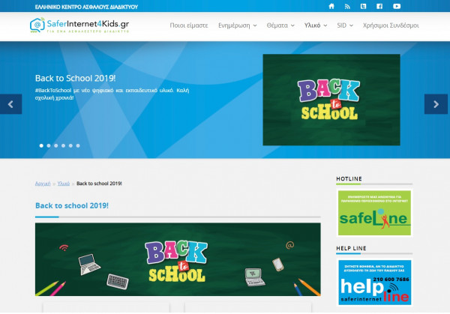Open the Twitter icon link
450x314 pixels.
(x=363, y=6)
